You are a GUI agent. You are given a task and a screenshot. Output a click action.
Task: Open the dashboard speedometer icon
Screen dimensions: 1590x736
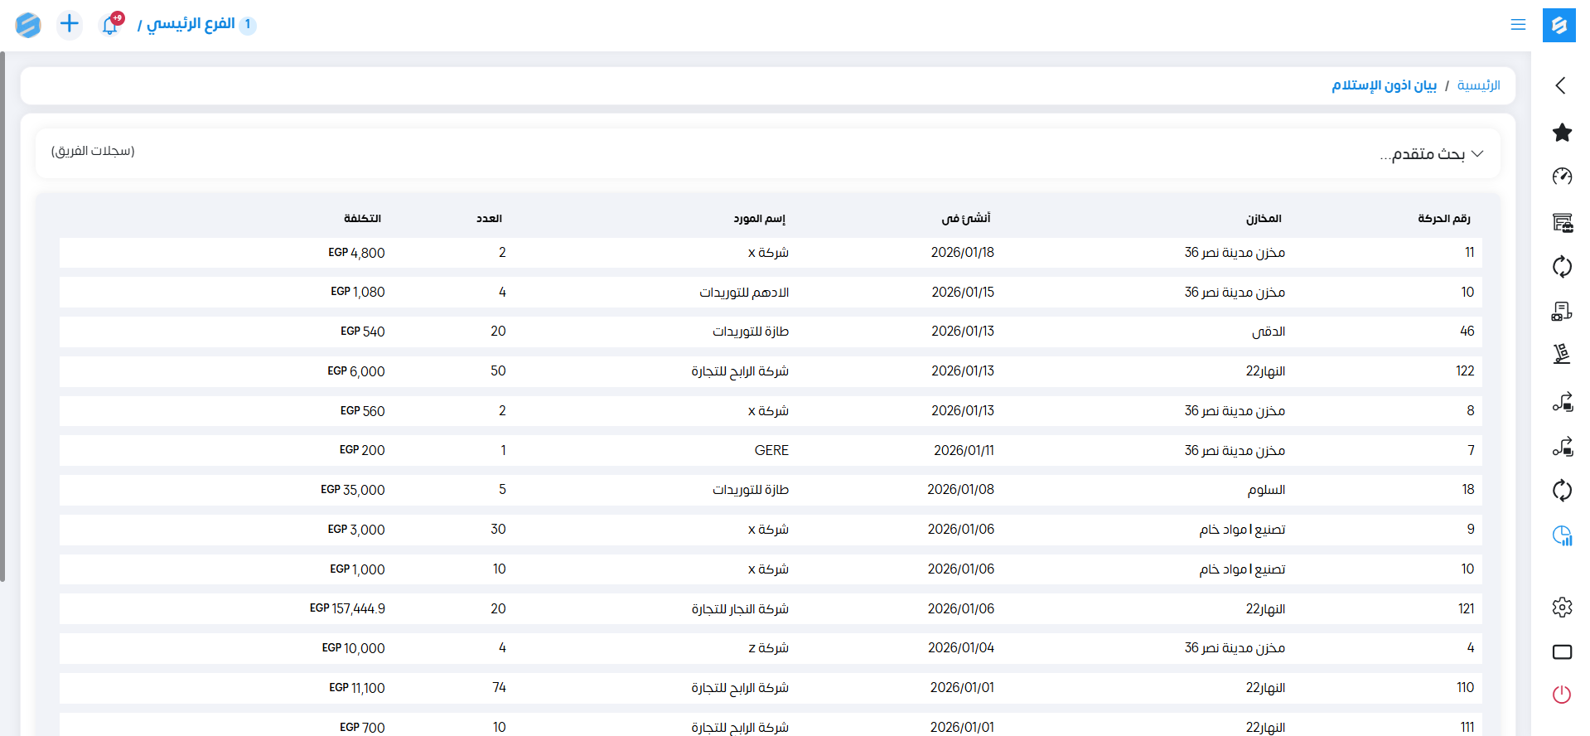pyautogui.click(x=1562, y=177)
